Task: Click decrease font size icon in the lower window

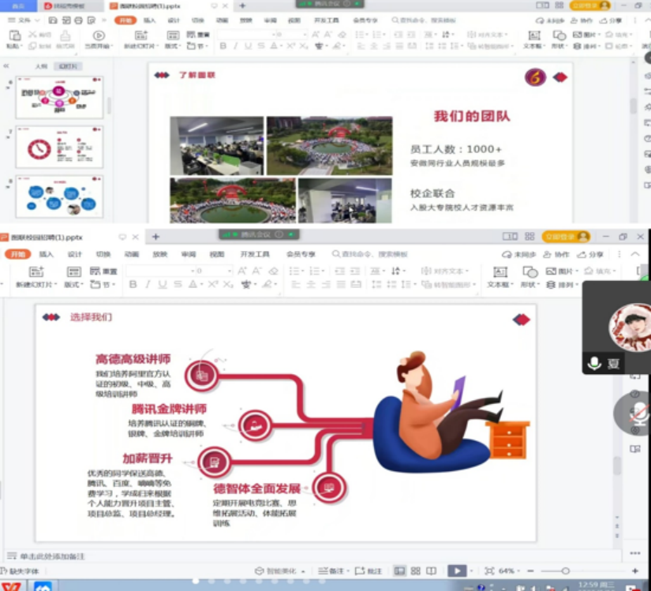Action: pyautogui.click(x=257, y=271)
